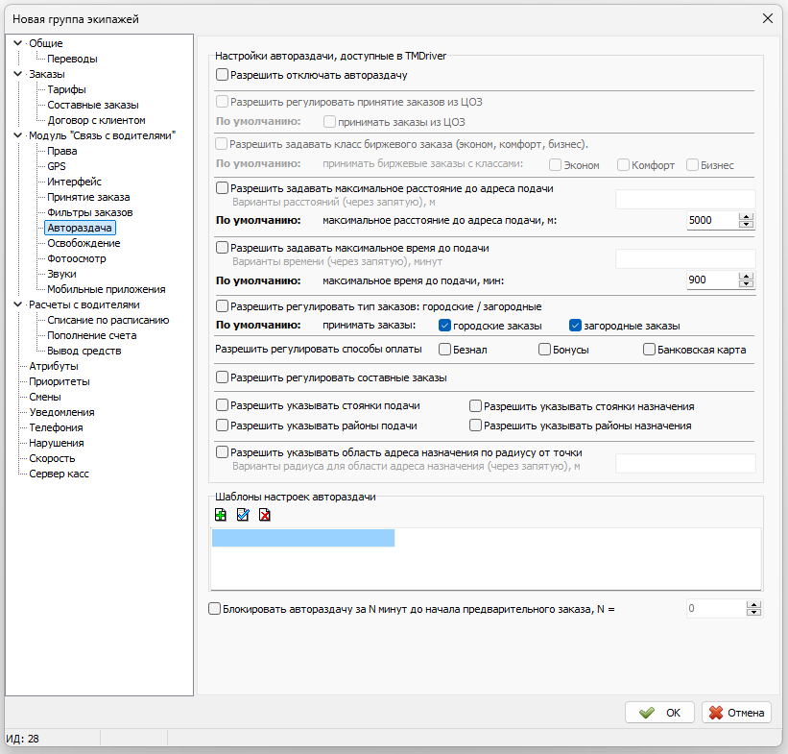Image resolution: width=788 pixels, height=754 pixels.
Task: Add a new autodistribution template with green plus icon
Action: point(220,515)
